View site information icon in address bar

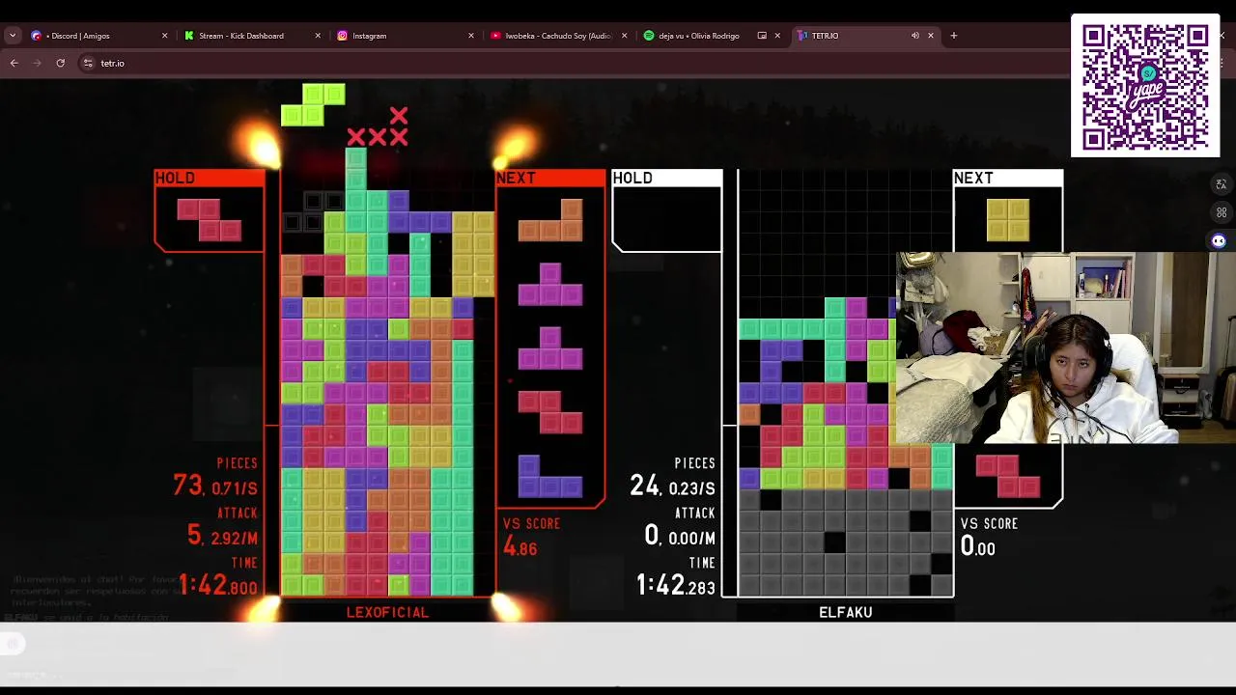point(87,63)
